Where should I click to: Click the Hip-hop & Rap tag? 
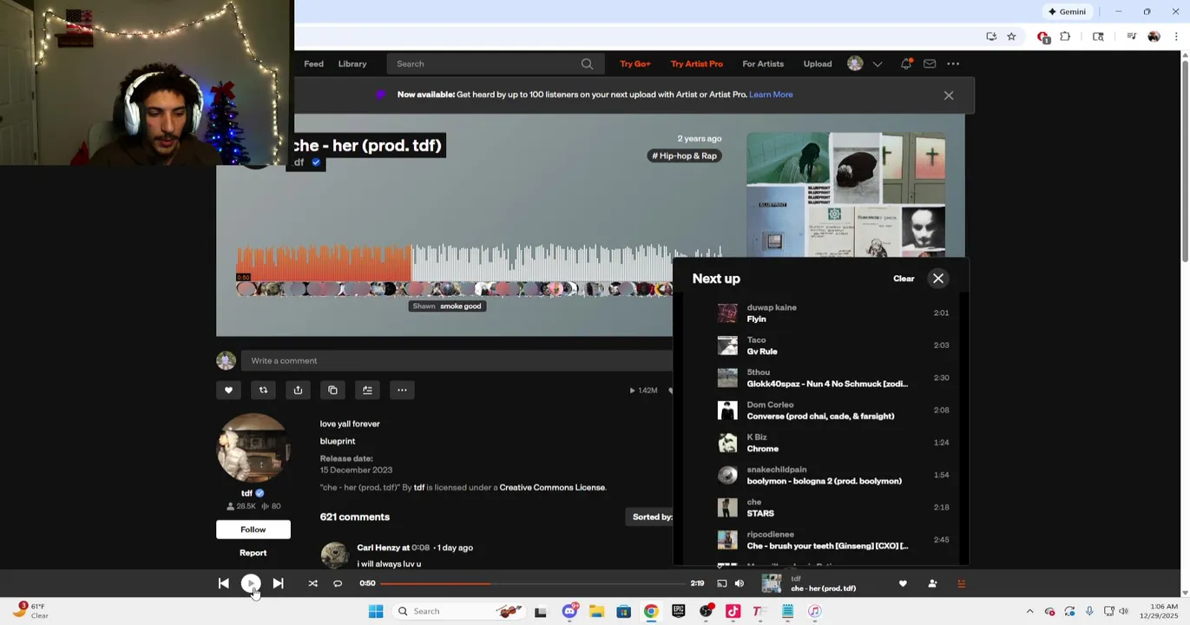tap(685, 156)
